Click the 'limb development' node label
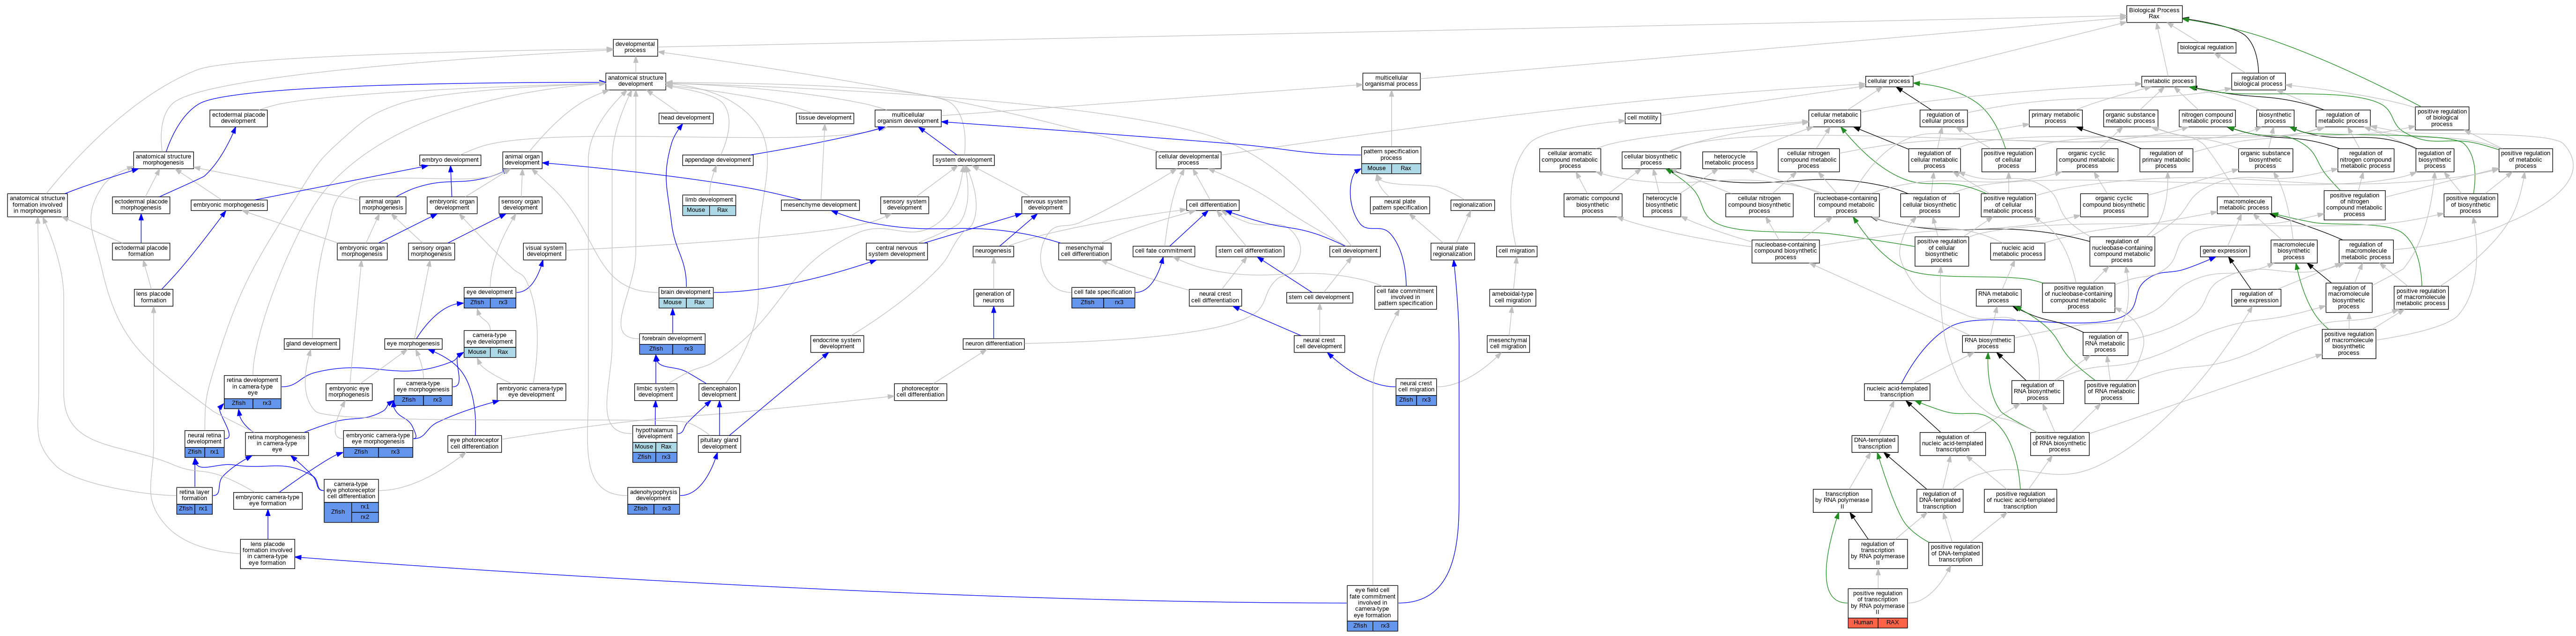This screenshot has width=2576, height=636. [x=709, y=200]
